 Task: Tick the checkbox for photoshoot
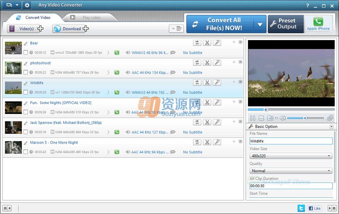click(26, 72)
